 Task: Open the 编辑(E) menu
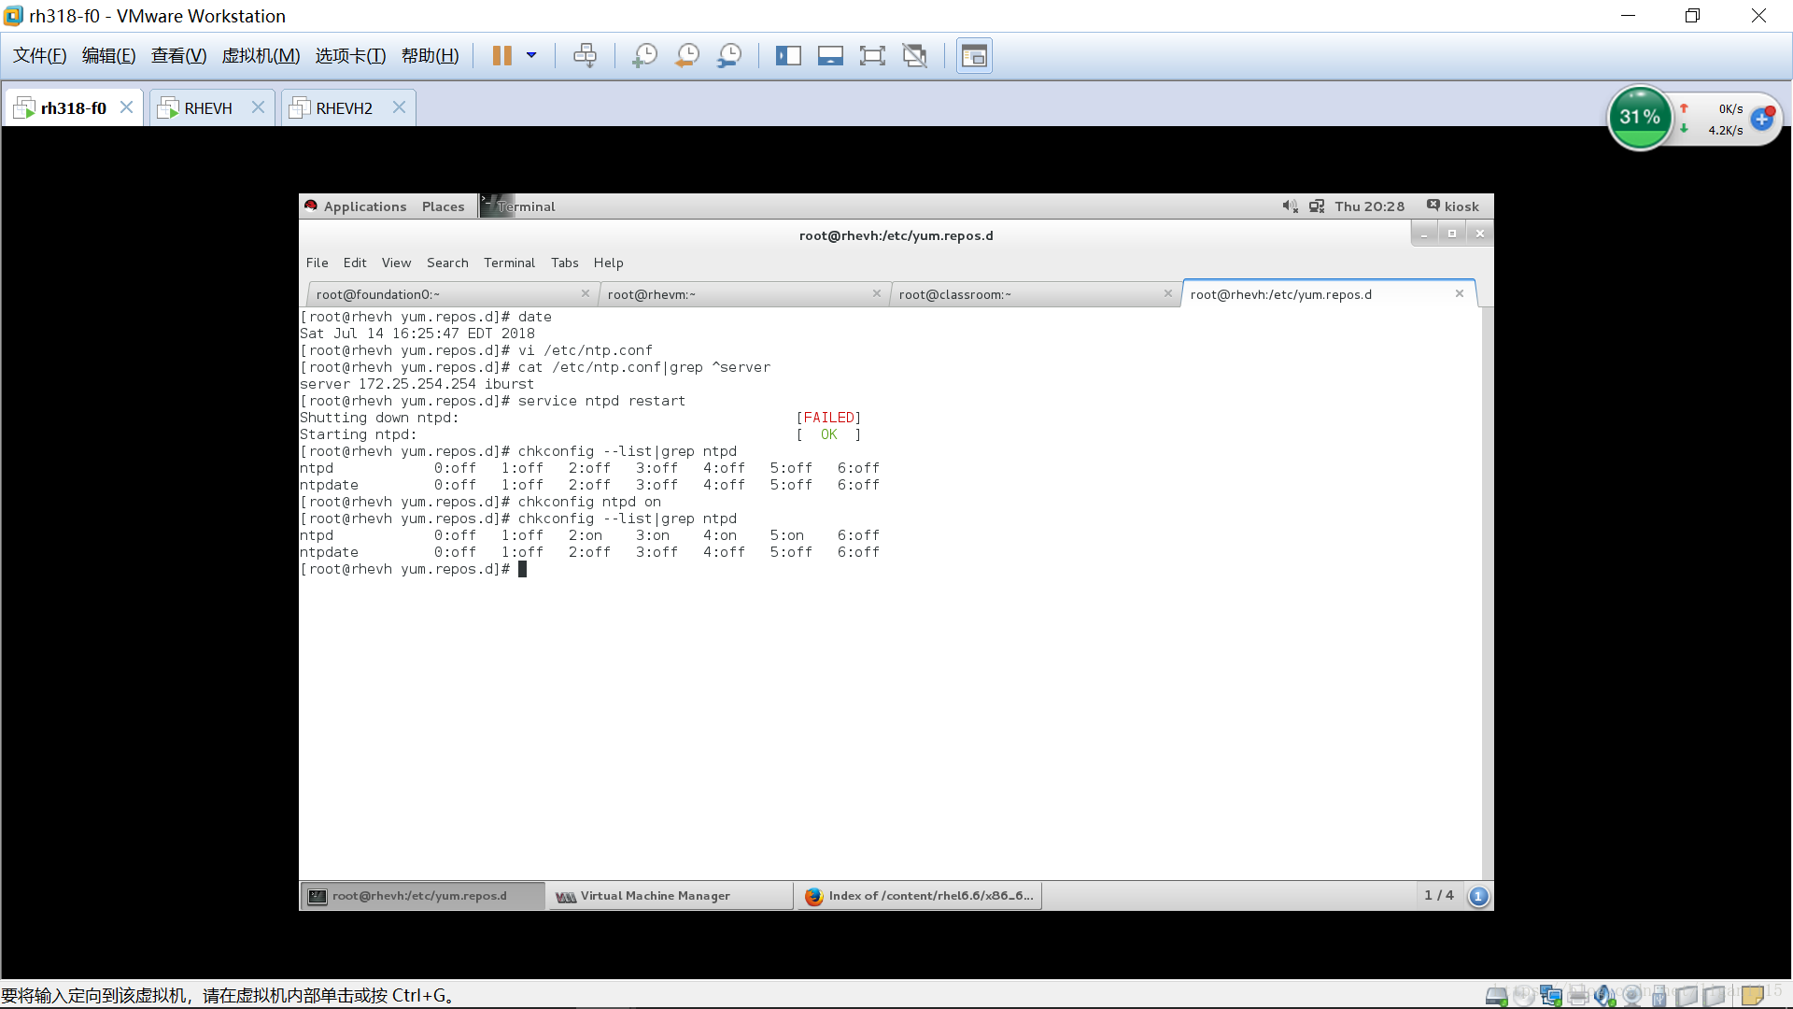(x=108, y=56)
